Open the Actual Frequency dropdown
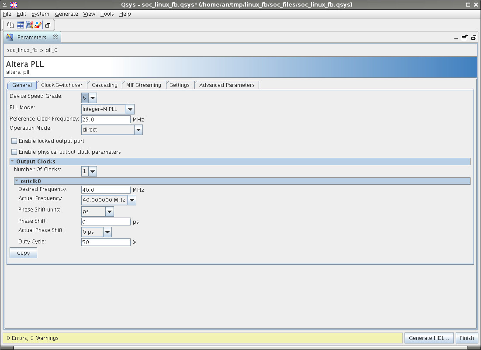Image resolution: width=481 pixels, height=350 pixels. click(x=132, y=200)
